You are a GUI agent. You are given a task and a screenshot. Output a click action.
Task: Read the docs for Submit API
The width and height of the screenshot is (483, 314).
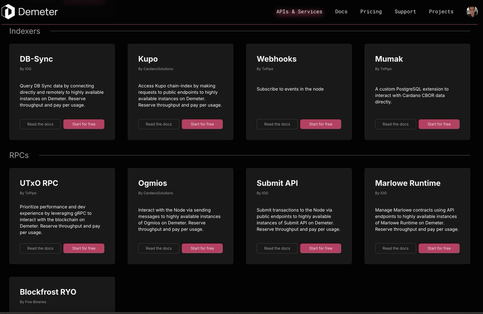pos(277,248)
